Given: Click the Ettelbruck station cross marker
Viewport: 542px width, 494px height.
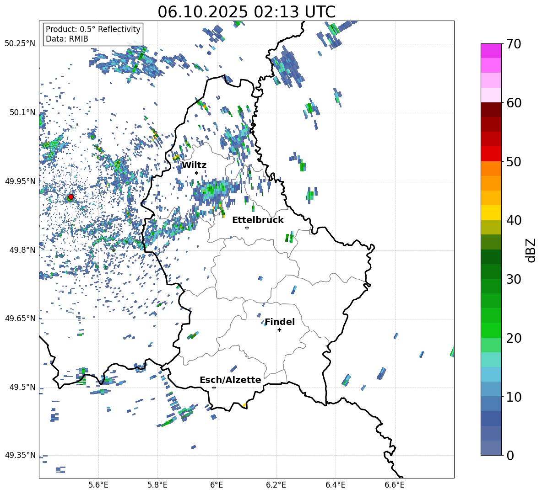Looking at the screenshot, I should tap(247, 228).
